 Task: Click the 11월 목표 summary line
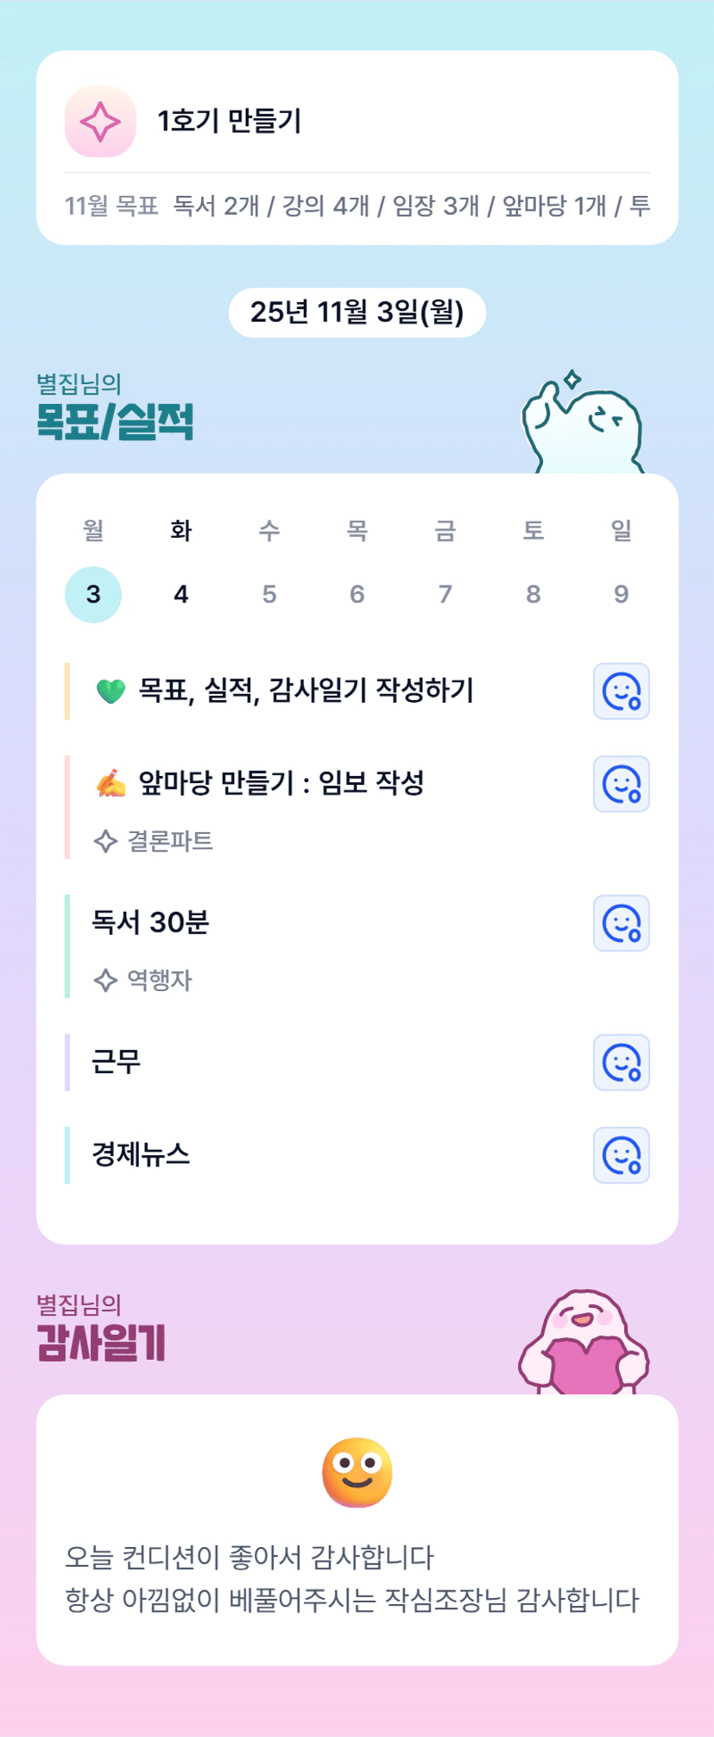(357, 206)
